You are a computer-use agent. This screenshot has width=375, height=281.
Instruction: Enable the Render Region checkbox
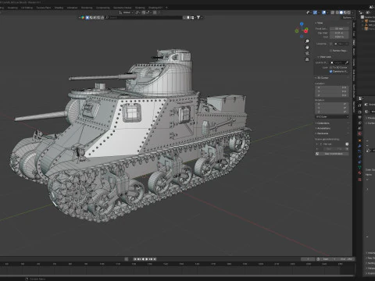(x=330, y=51)
